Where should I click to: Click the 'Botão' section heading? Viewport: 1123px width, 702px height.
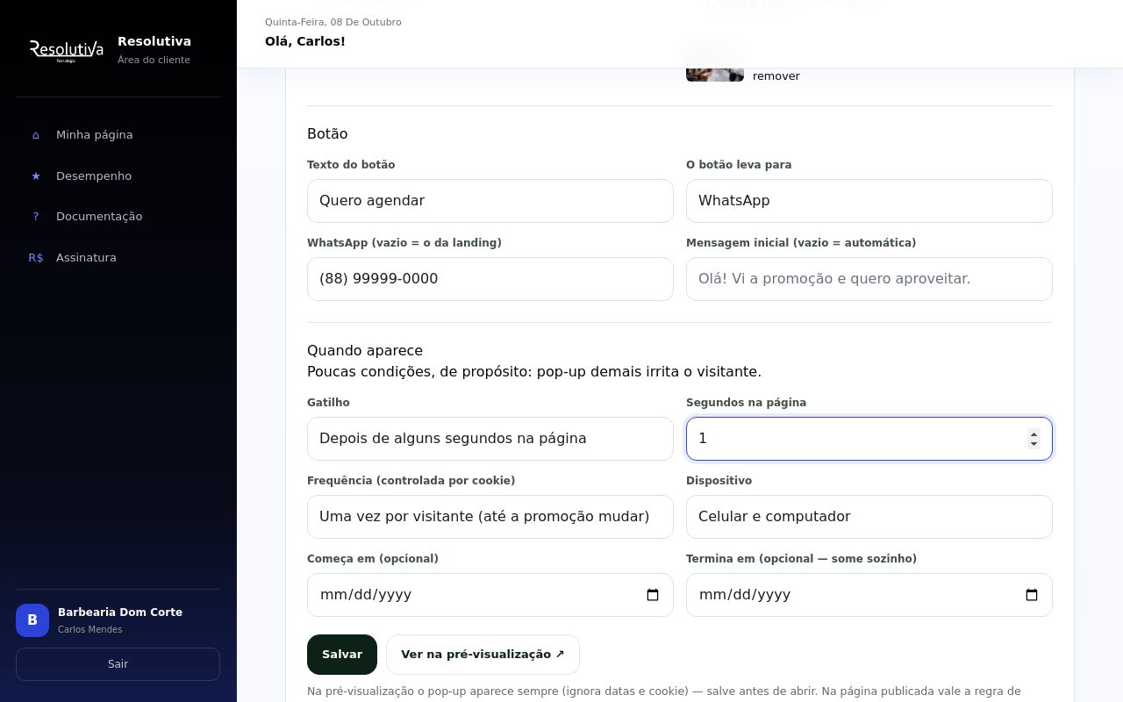coord(327,134)
